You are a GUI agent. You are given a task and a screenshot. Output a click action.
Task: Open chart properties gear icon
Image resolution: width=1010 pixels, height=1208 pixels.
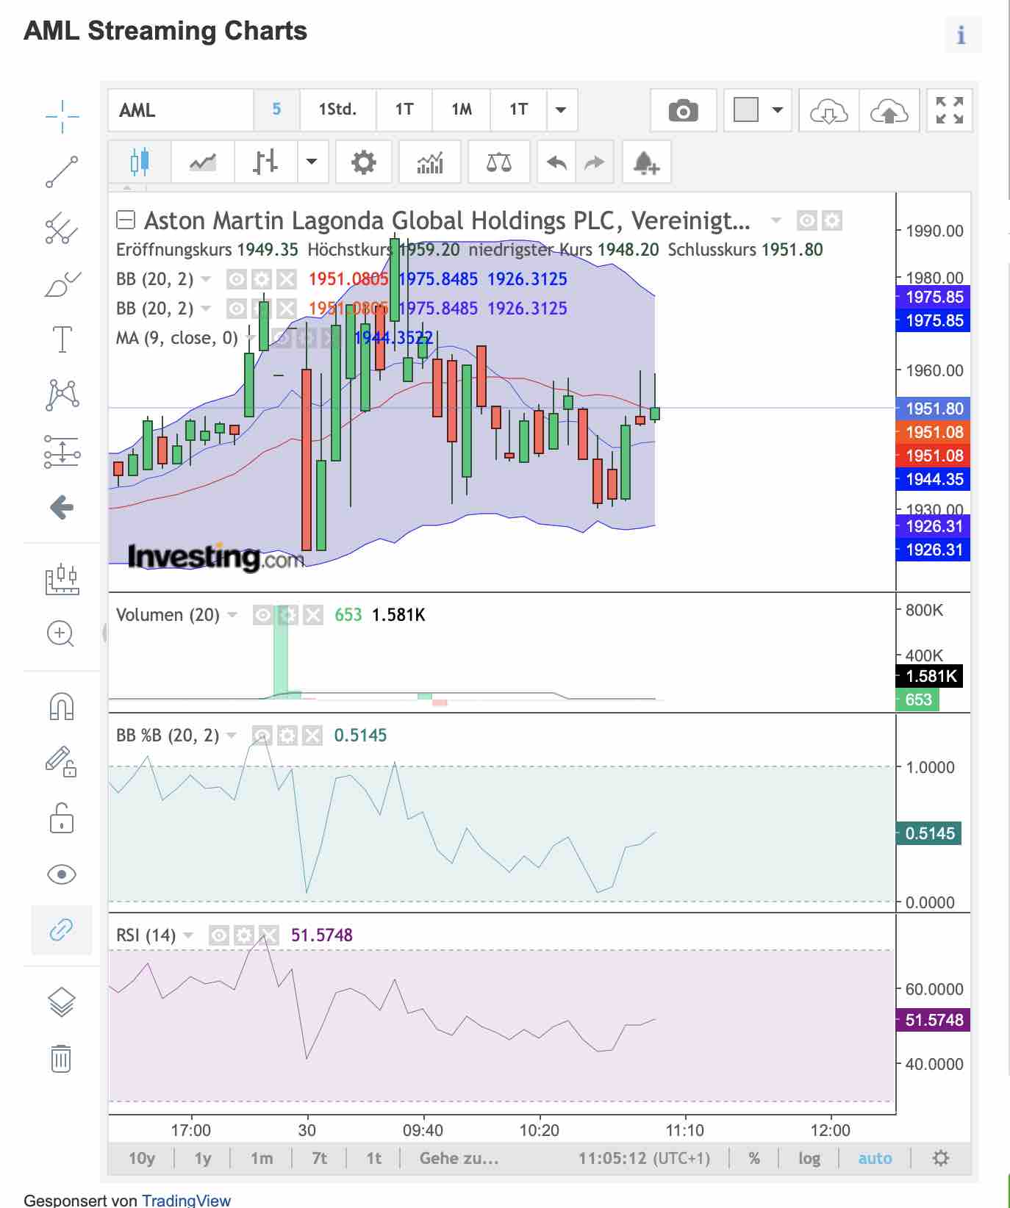363,162
